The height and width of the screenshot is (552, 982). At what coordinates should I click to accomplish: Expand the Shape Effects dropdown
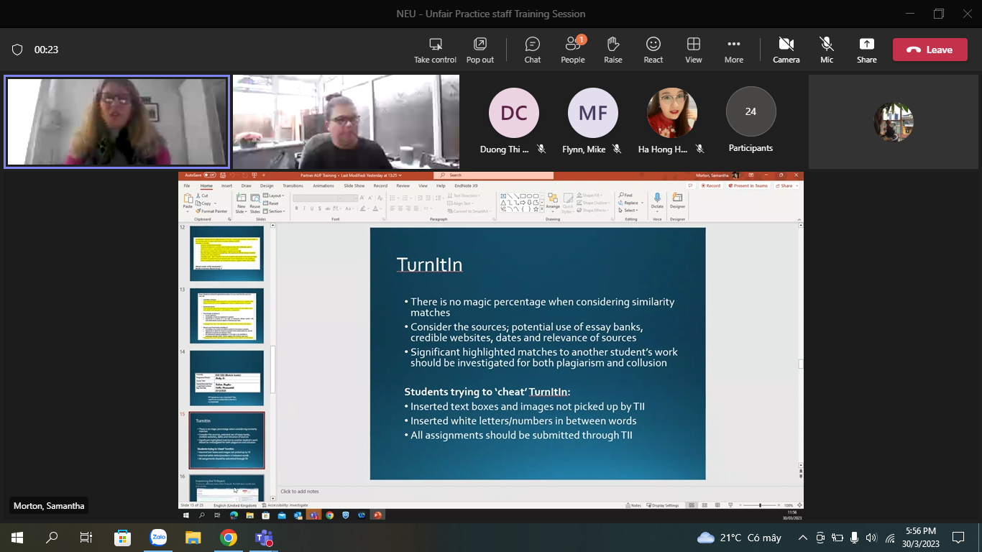point(595,211)
